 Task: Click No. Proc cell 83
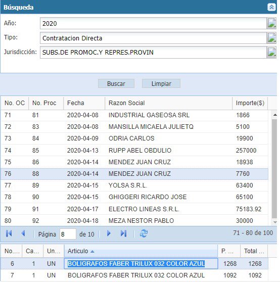click(x=35, y=127)
